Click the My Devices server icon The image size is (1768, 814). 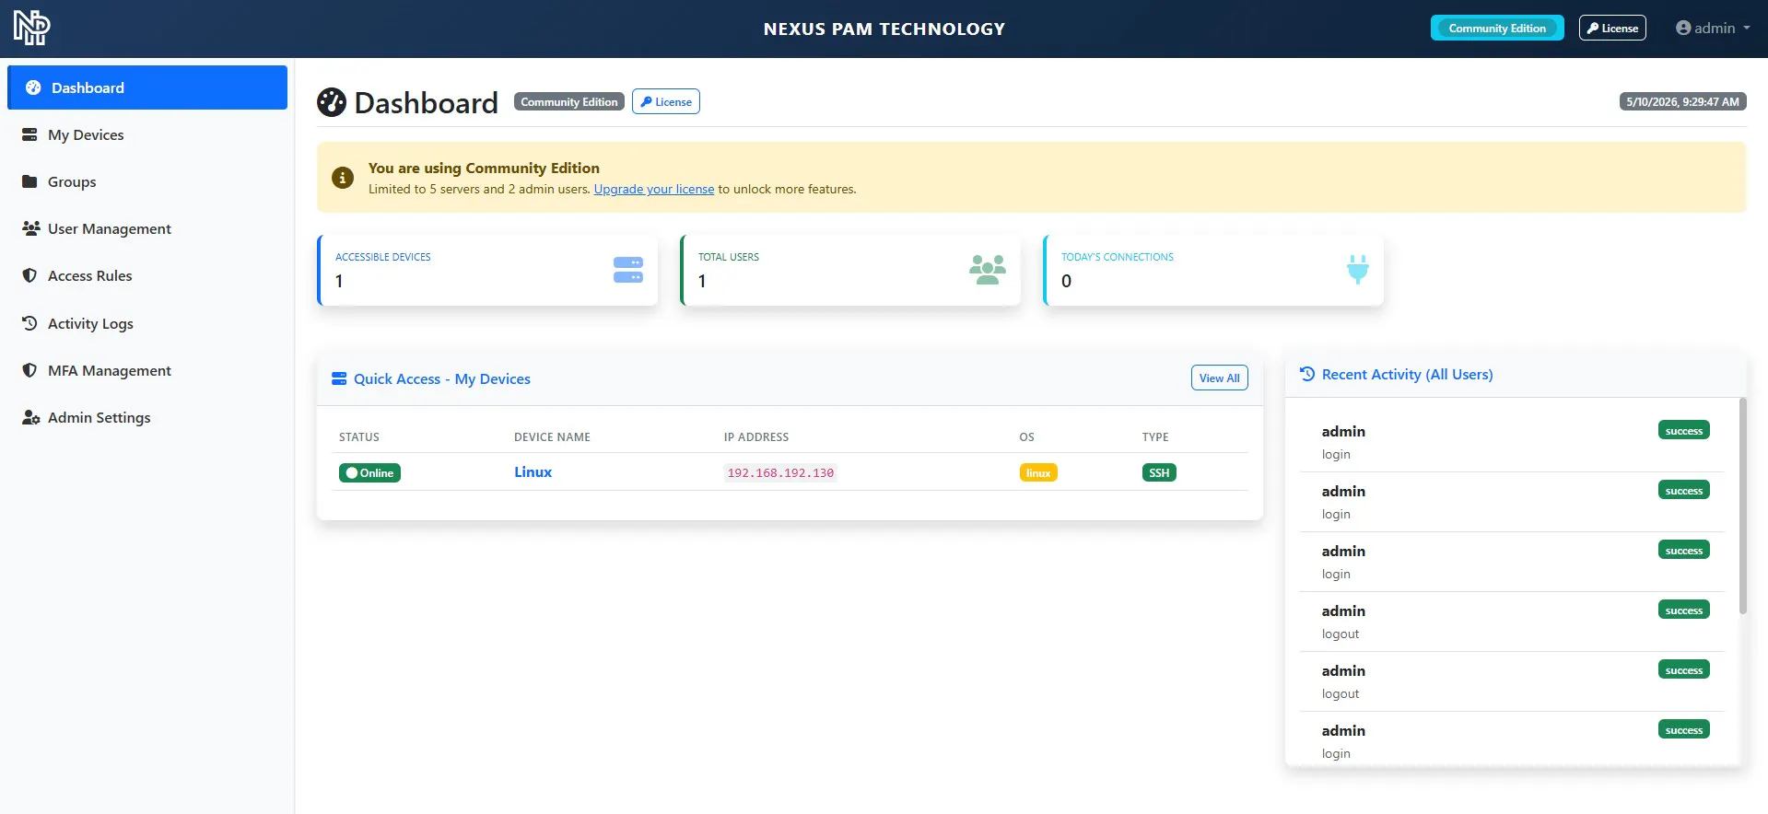tap(29, 134)
